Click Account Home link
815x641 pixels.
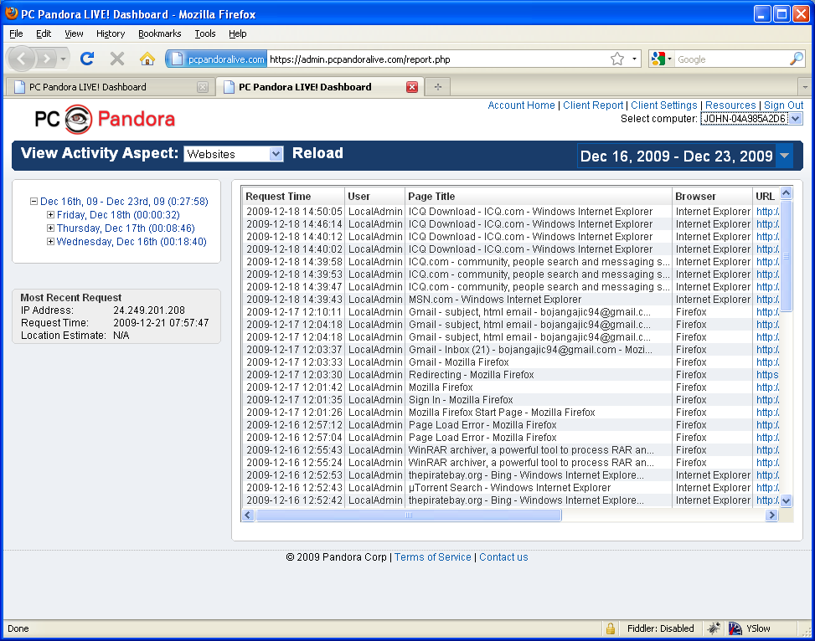(x=521, y=105)
